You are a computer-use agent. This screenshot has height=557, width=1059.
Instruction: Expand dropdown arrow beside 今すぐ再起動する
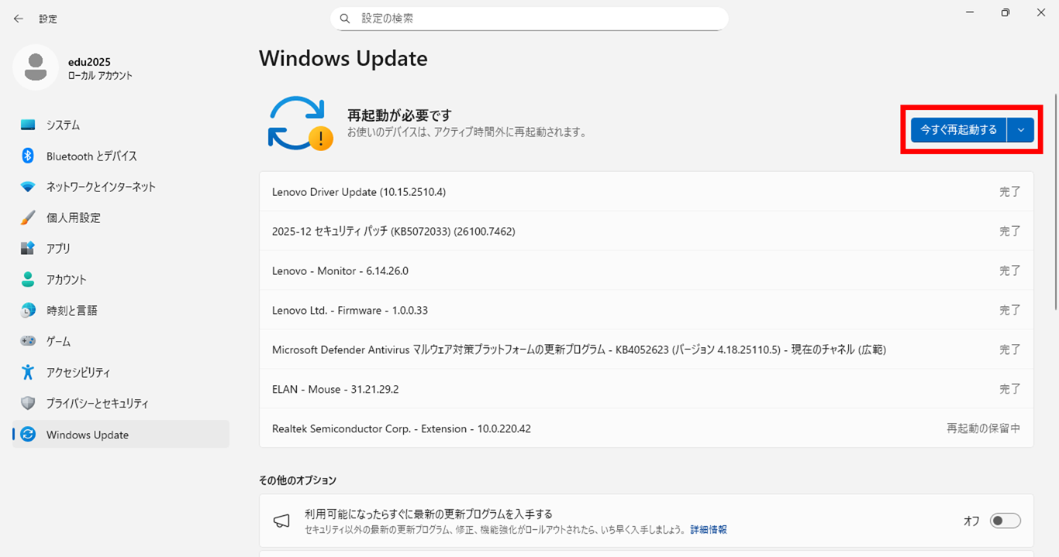[1020, 130]
